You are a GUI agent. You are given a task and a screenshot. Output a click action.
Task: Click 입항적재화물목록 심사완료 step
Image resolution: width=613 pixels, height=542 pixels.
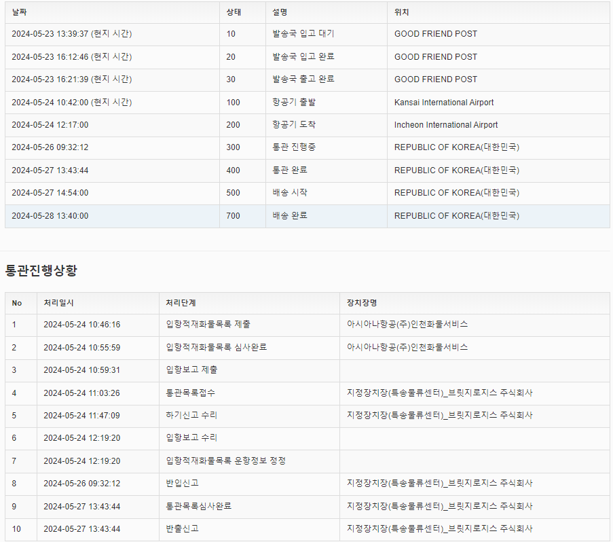[216, 347]
